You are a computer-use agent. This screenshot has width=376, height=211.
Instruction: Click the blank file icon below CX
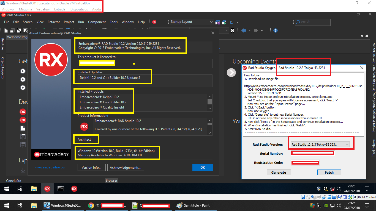[x=23, y=128]
